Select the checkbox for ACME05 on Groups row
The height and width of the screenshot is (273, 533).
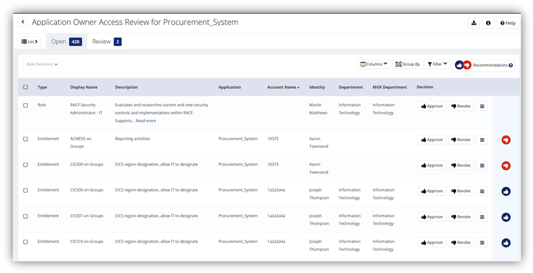[x=26, y=139]
